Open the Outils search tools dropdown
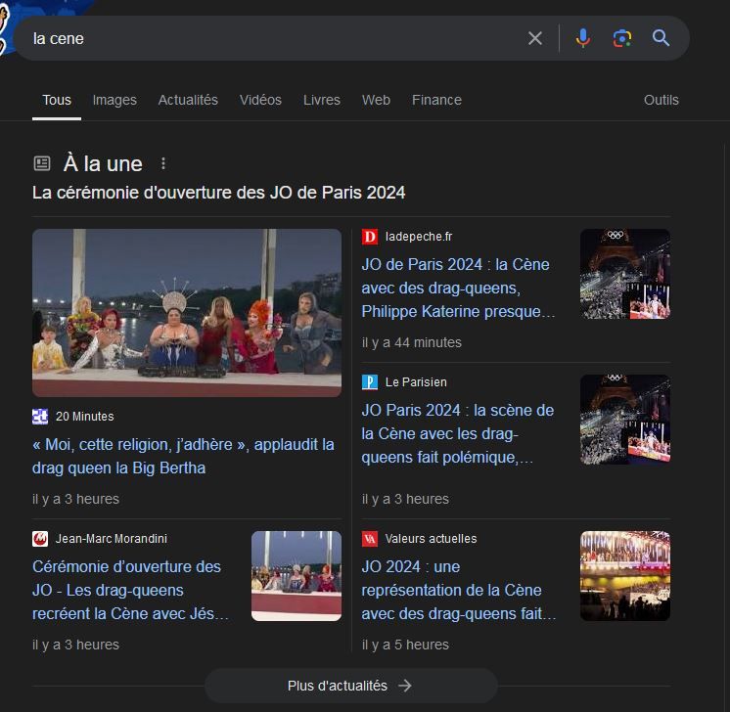Image resolution: width=730 pixels, height=712 pixels. point(661,100)
